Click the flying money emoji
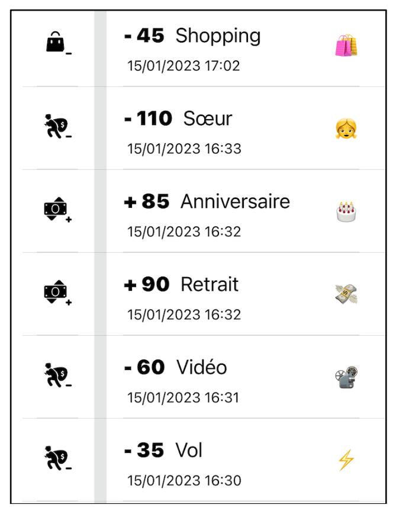 pos(346,294)
